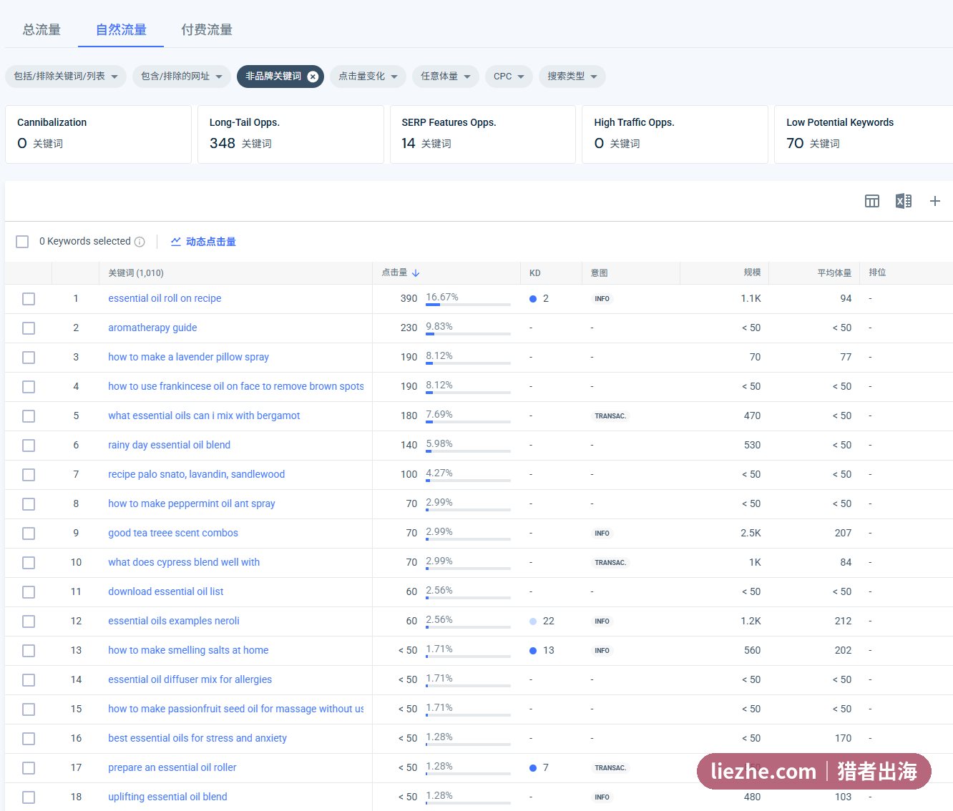Screen dimensions: 953x811
Task: Check the lavender pillow spray row checkbox
Action: point(29,358)
